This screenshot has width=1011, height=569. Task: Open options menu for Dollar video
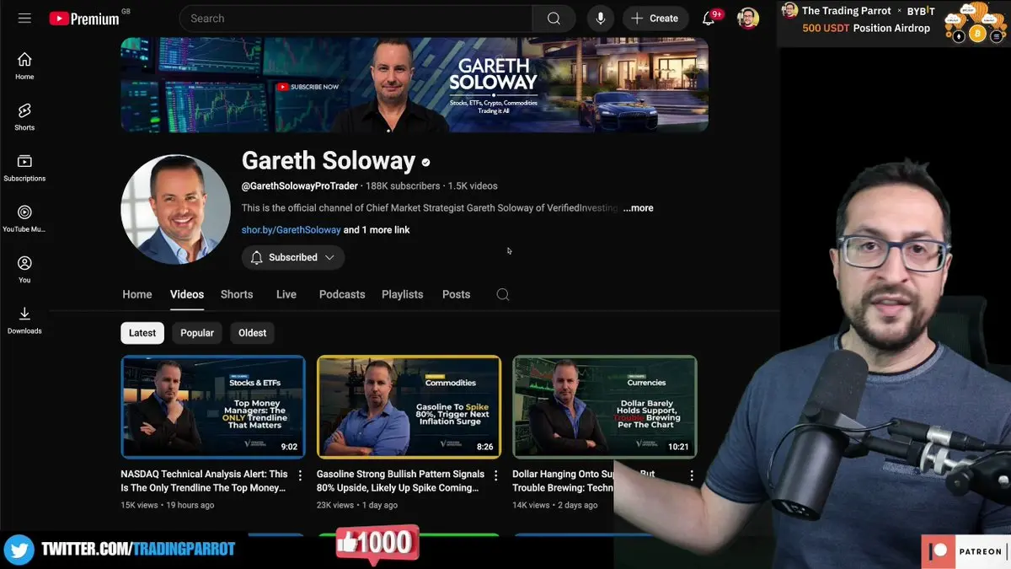(692, 476)
